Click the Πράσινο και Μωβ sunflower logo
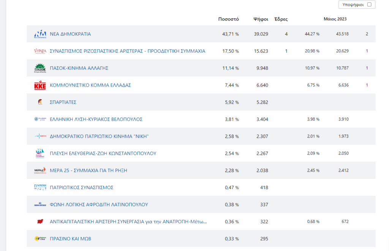The width and height of the screenshot is (389, 251). (40, 238)
